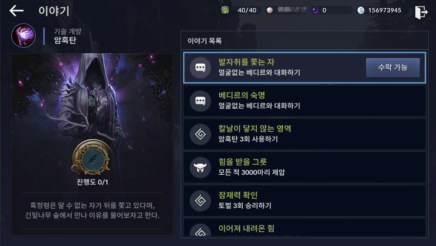Click the exit door icon at top right
The height and width of the screenshot is (246, 436).
[x=421, y=12]
